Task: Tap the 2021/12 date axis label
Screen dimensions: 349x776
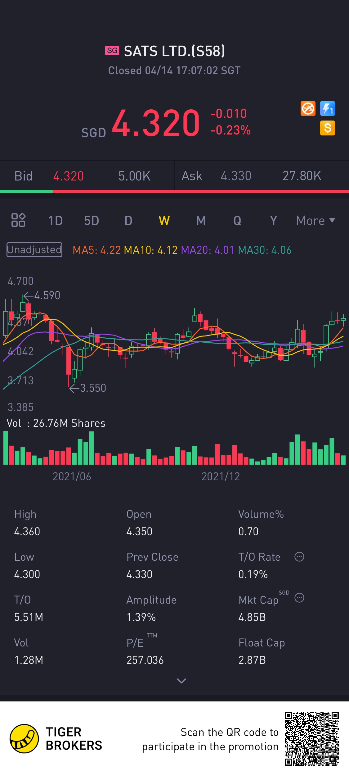Action: point(221,477)
